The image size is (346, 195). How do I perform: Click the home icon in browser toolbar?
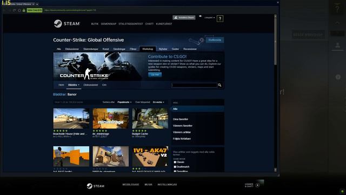point(19,10)
